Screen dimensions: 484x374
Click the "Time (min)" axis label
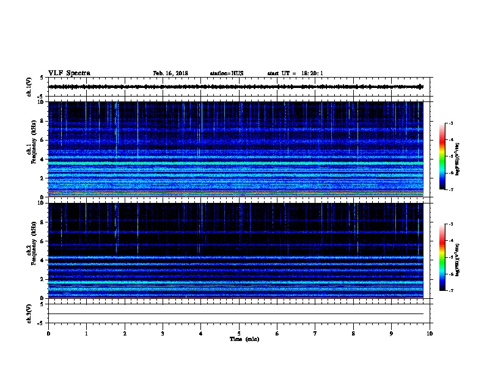(x=244, y=339)
